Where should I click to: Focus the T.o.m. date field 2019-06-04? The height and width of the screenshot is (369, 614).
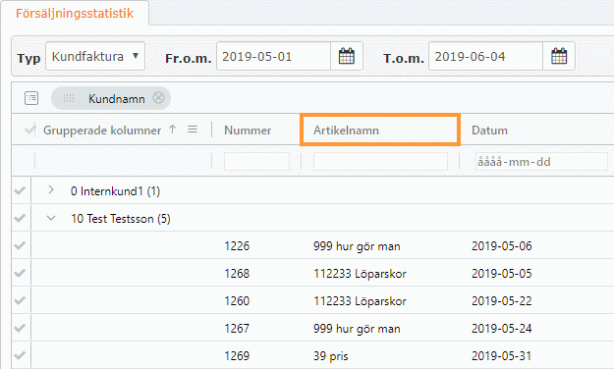point(485,56)
